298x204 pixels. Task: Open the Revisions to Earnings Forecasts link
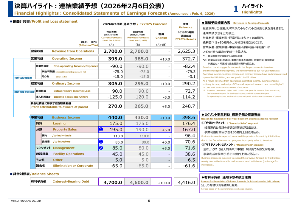[251, 23]
